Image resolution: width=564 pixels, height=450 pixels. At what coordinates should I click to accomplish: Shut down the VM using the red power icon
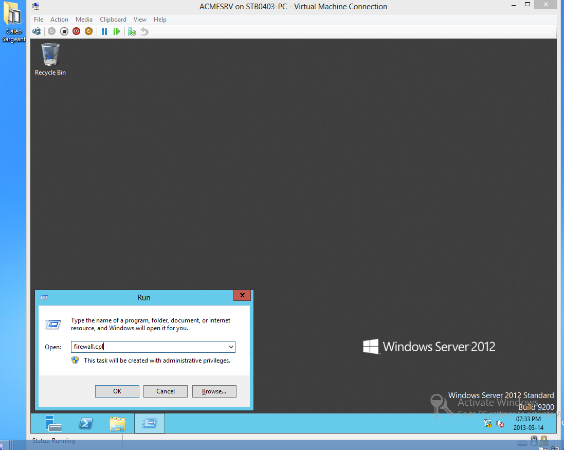point(76,32)
